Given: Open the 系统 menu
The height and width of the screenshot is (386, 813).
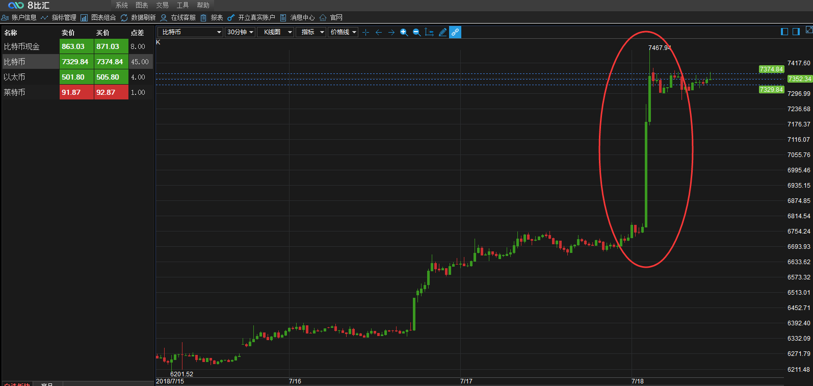Looking at the screenshot, I should (x=122, y=5).
